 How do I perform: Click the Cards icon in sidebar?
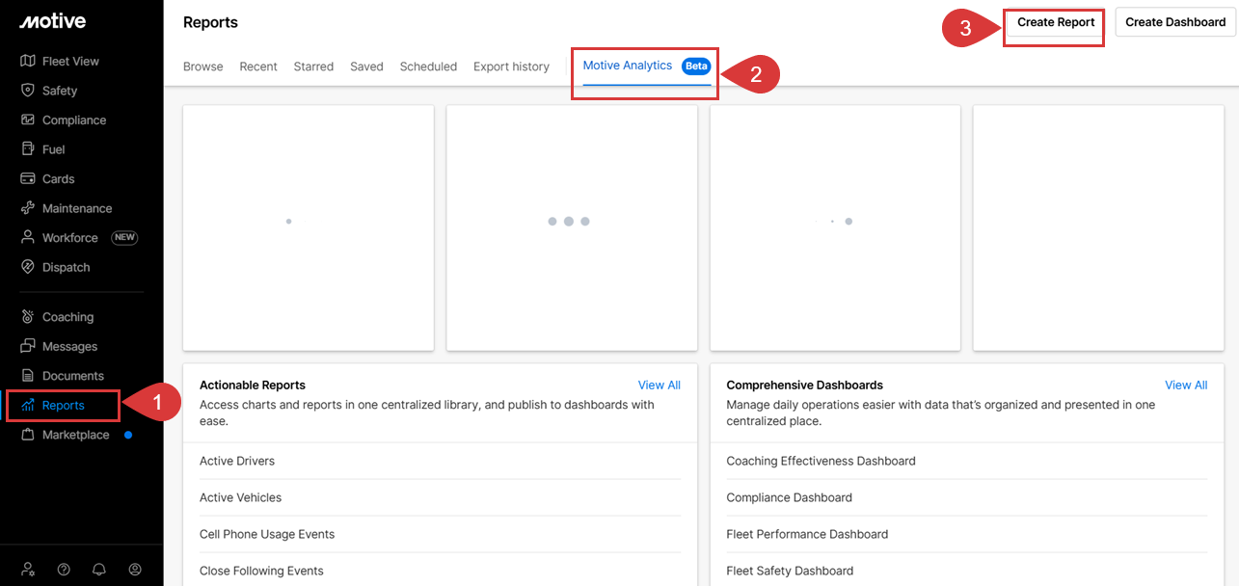(x=28, y=178)
